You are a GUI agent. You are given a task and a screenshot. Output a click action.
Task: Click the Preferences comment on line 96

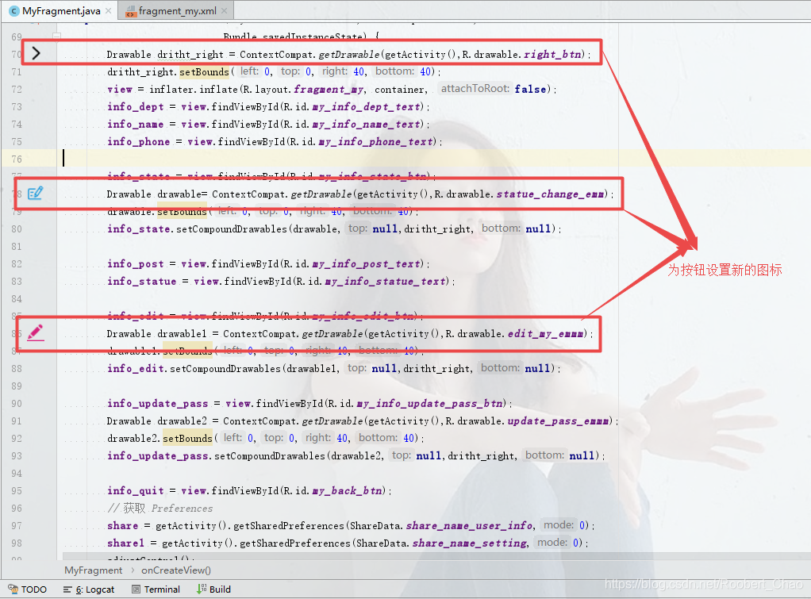pos(182,509)
